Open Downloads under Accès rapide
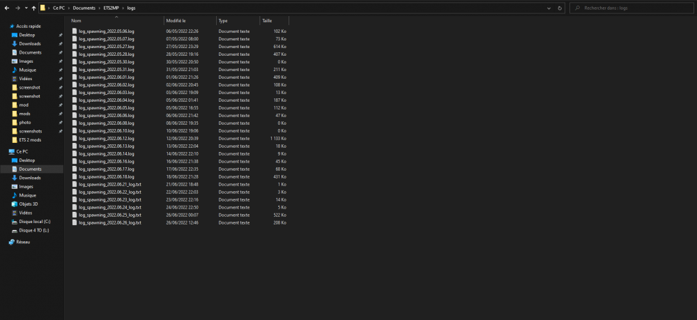 [x=30, y=43]
